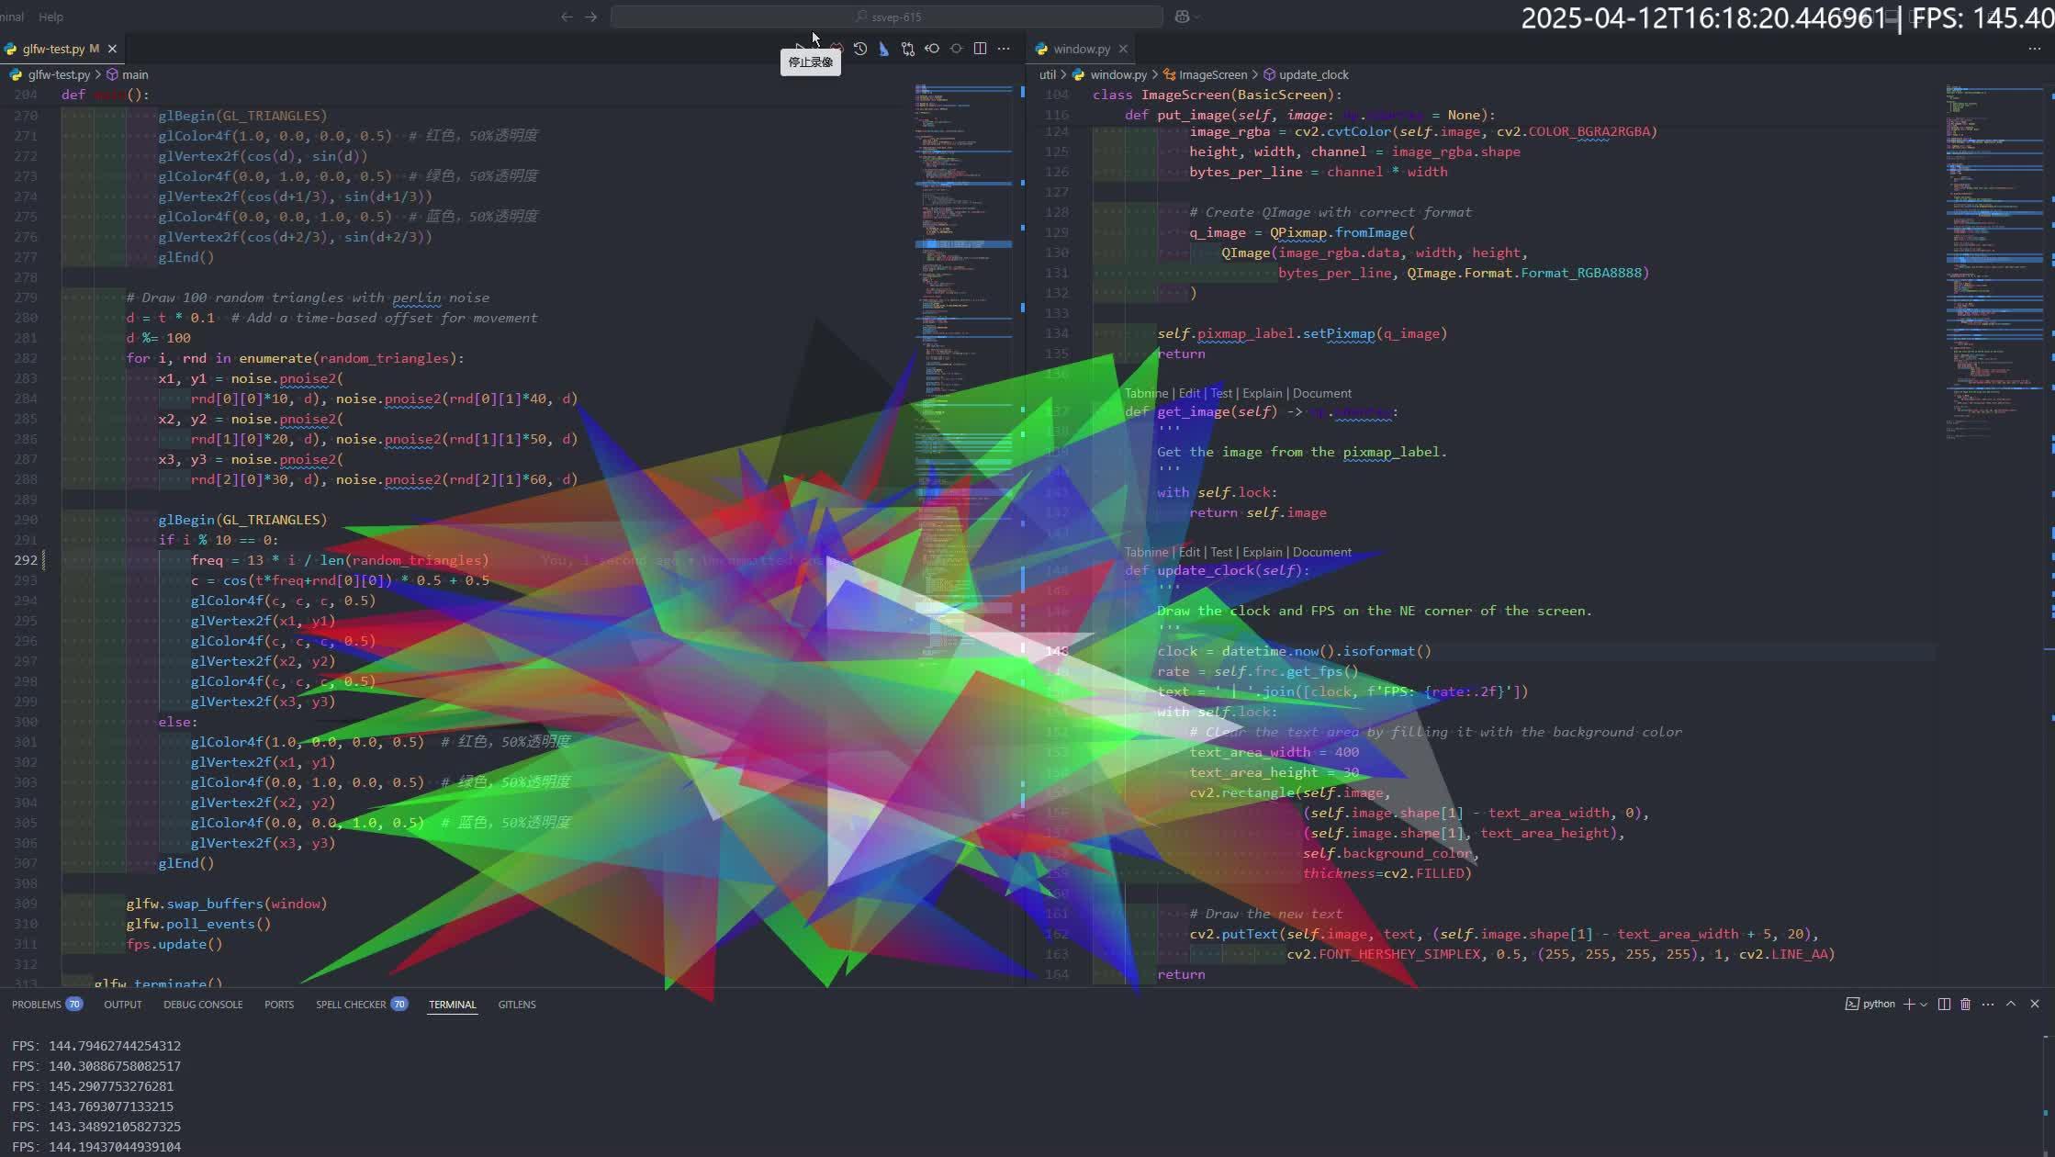Open editor more actions via ellipsis icon
This screenshot has height=1157, width=2055.
click(1004, 49)
